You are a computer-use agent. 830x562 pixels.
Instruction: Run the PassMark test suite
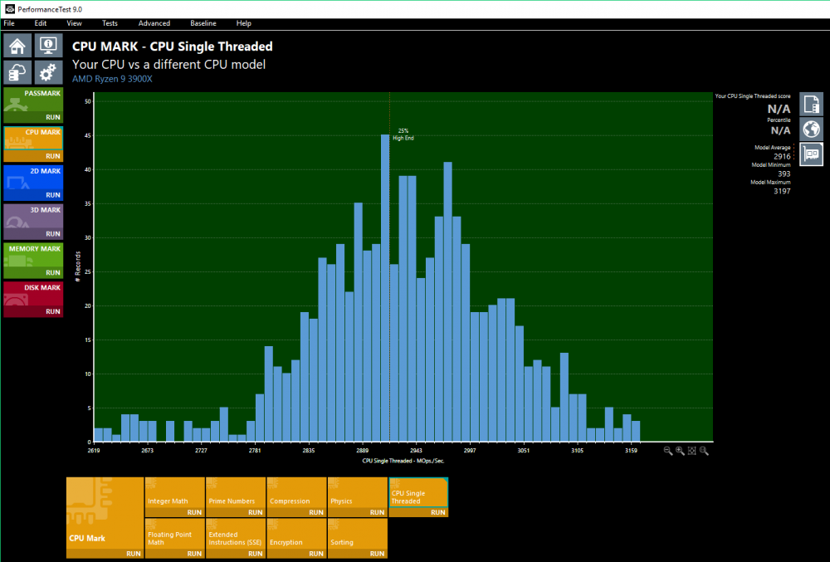click(52, 118)
